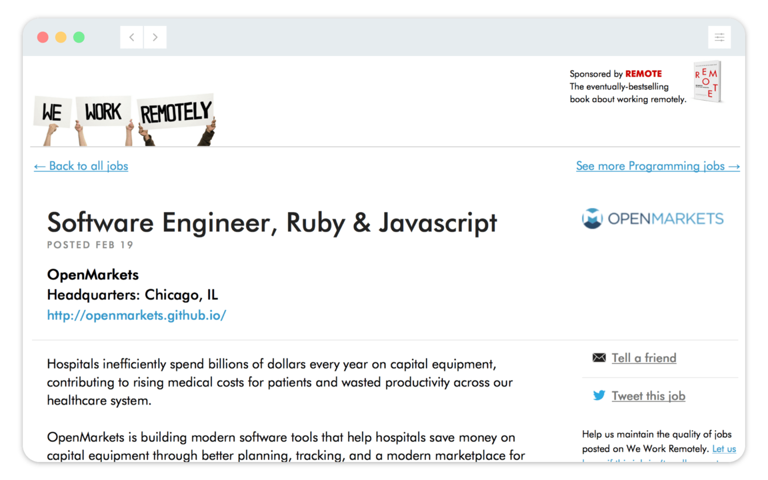
Task: Click the red REMOTE sponsor text
Action: [643, 73]
